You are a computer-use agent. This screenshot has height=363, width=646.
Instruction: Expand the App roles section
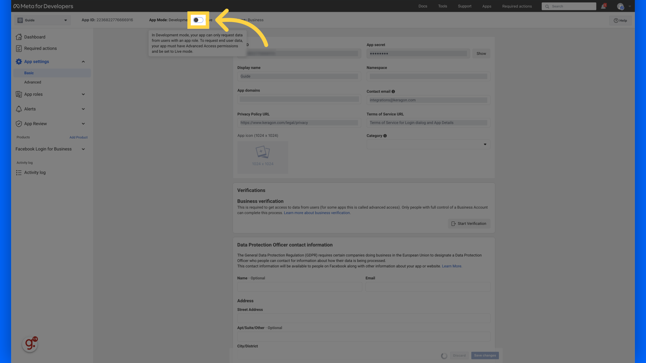(x=83, y=94)
